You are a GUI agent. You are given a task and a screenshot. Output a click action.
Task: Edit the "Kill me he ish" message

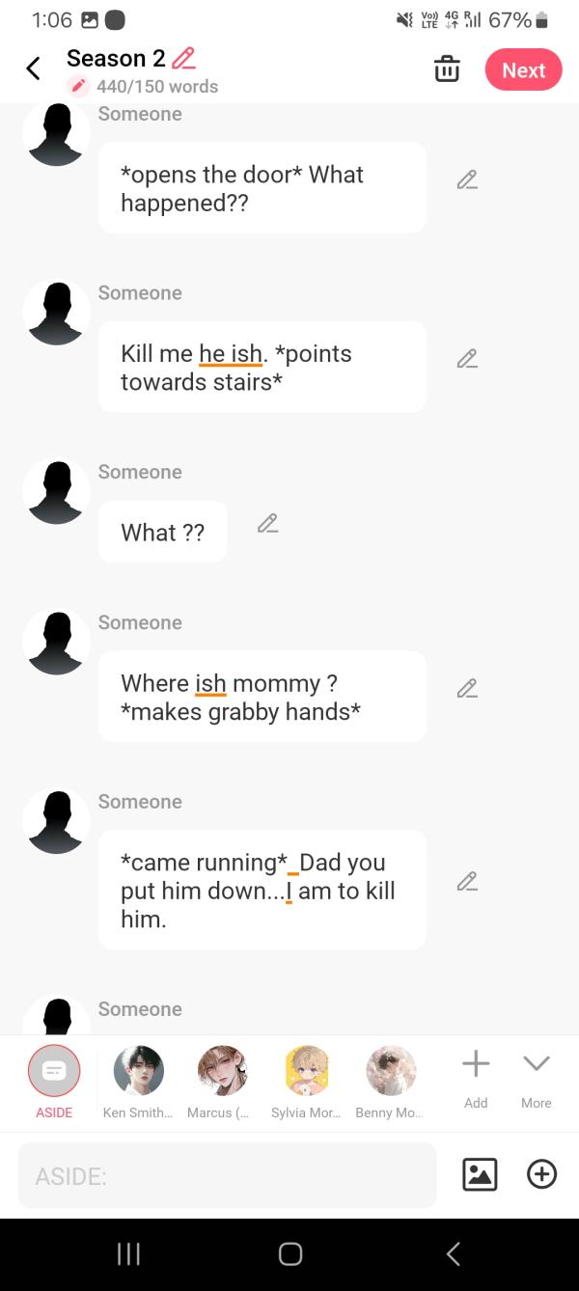(x=467, y=359)
